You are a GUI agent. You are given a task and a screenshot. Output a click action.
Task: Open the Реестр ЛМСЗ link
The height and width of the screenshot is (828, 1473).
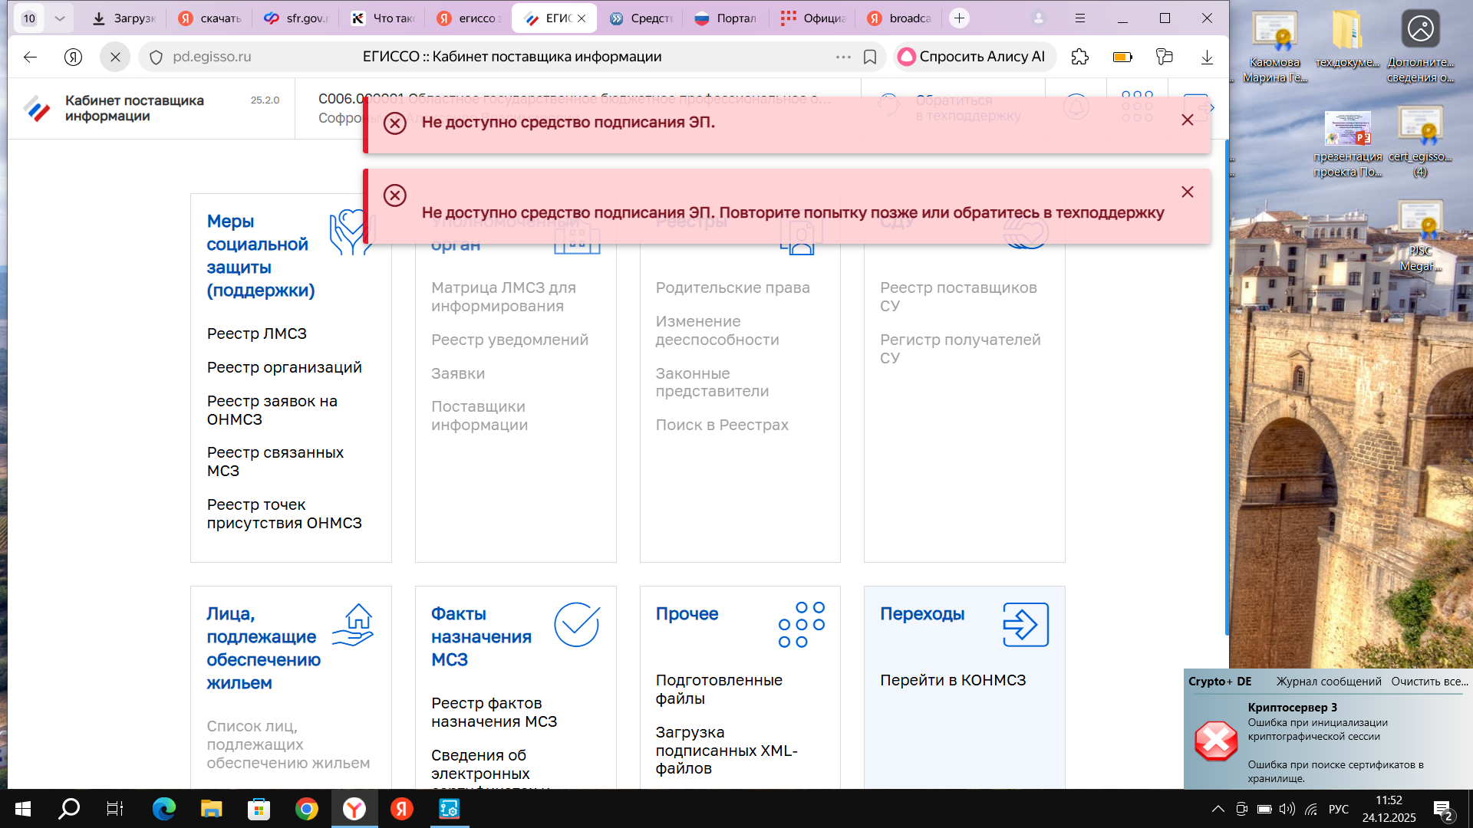click(257, 334)
